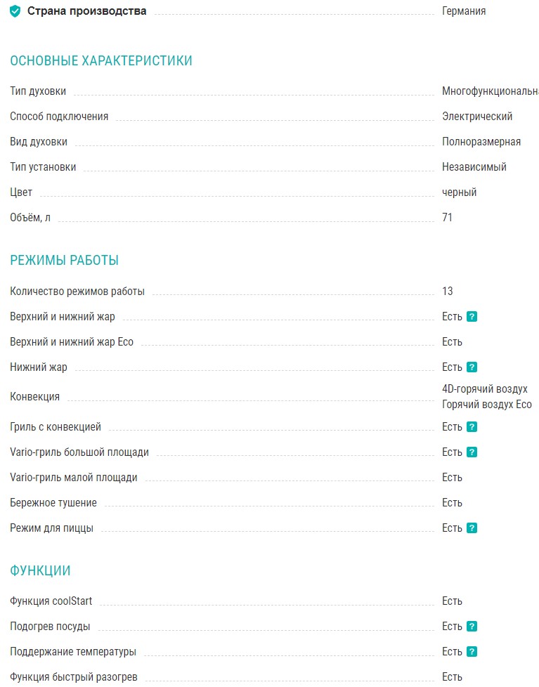Click the 4D-горячий воздух value
The height and width of the screenshot is (687, 539).
pos(485,389)
